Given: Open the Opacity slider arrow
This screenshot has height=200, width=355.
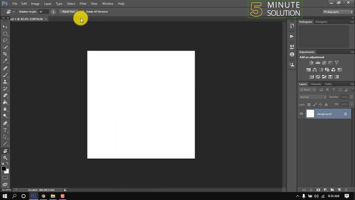Looking at the screenshot, I should point(351,97).
